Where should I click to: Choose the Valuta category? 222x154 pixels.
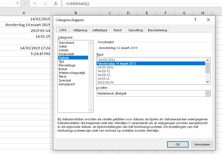coord(73,50)
